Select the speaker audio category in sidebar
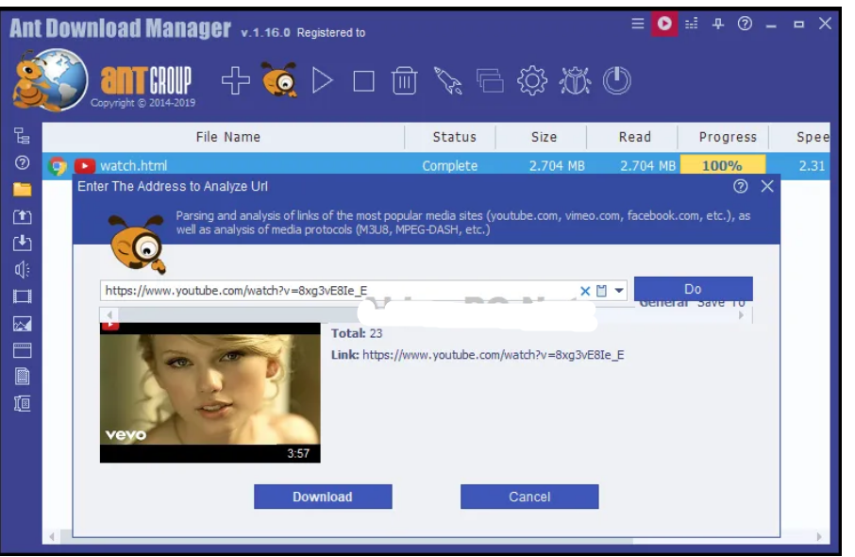855x557 pixels. [x=22, y=269]
